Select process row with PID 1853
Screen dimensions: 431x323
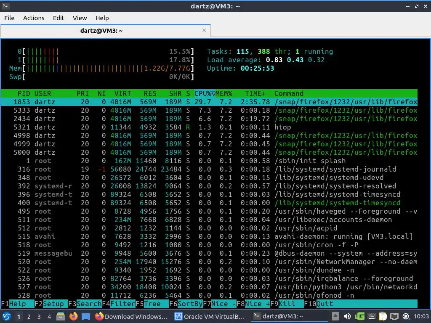[209, 102]
